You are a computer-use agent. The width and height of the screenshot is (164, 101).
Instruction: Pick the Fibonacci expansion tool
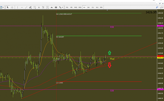[x=47, y=7]
